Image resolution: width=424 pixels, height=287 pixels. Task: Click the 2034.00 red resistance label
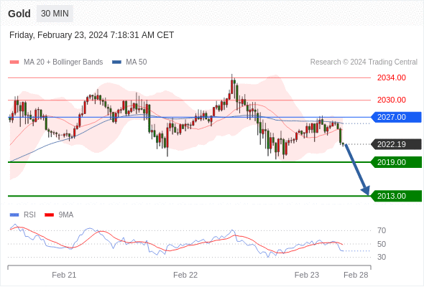point(392,77)
